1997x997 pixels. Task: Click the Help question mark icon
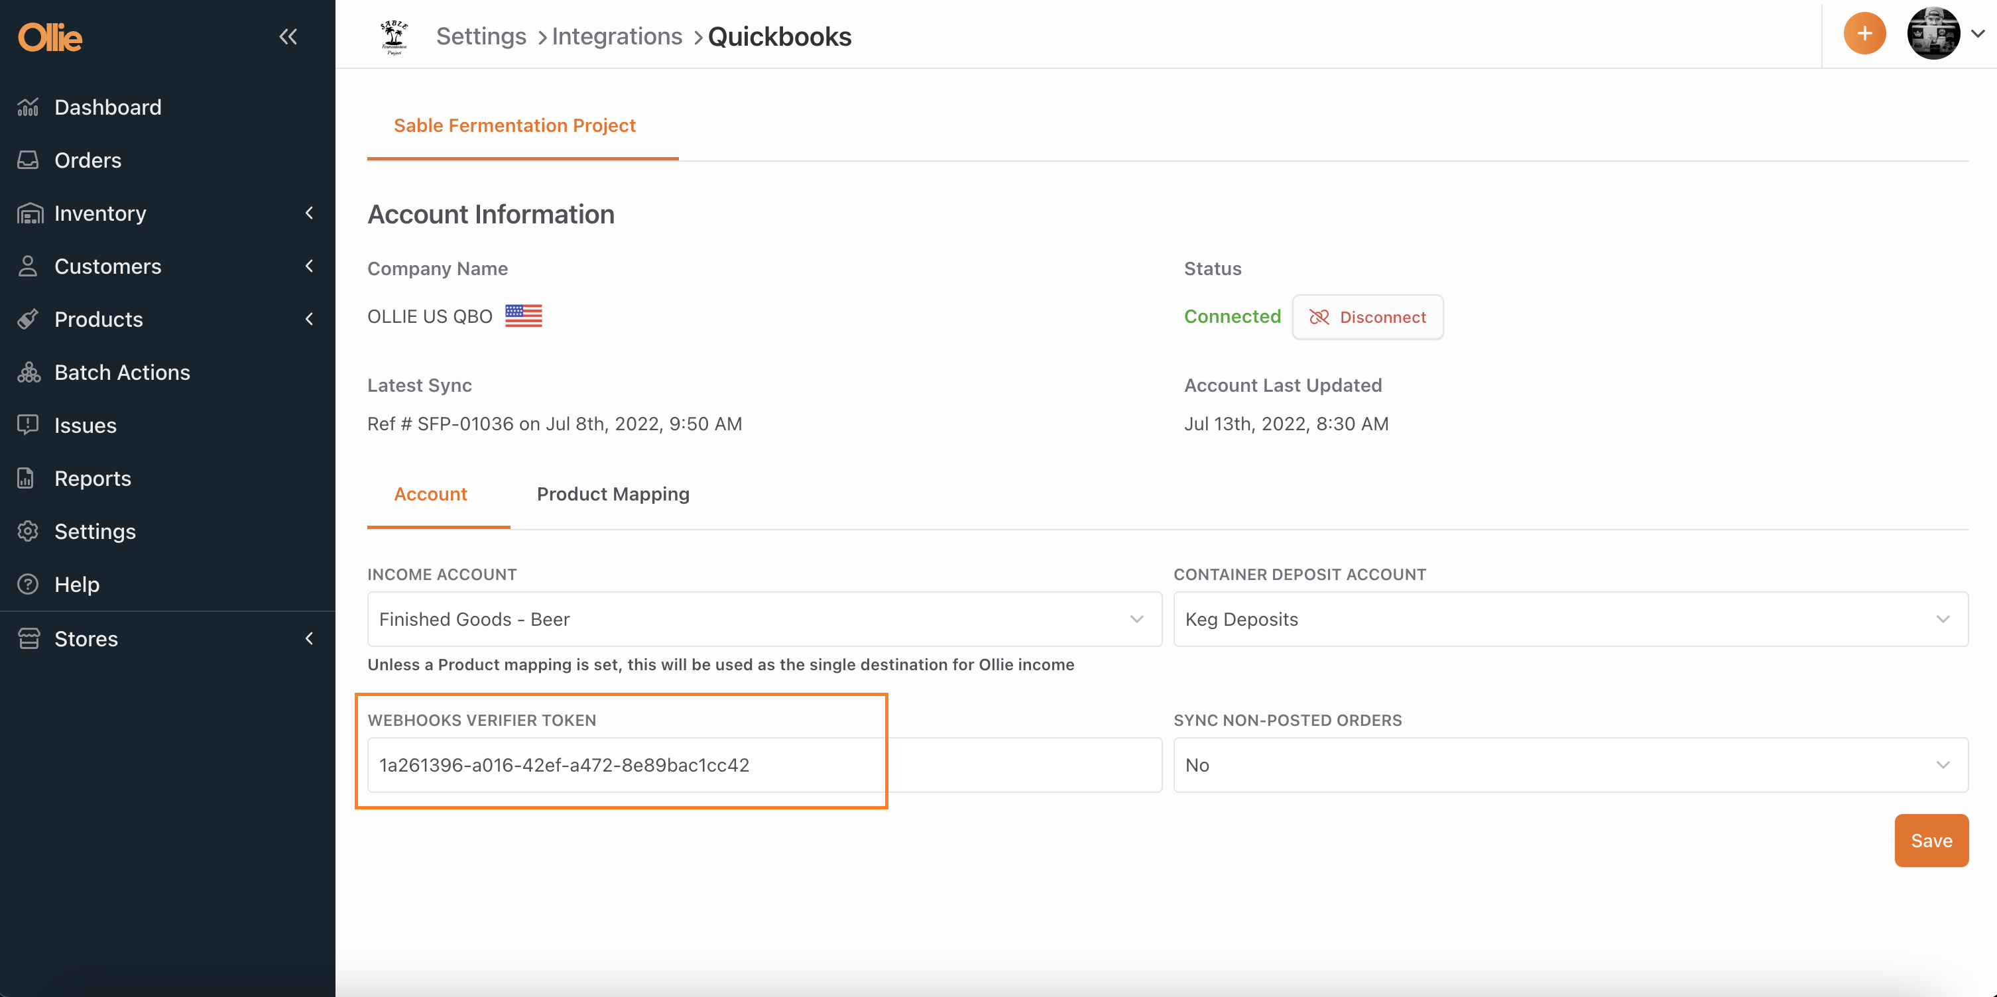(x=28, y=584)
